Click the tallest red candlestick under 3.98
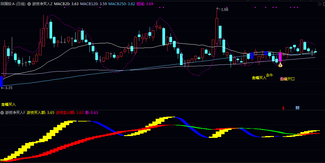The height and width of the screenshot is (163, 325). 217,31
